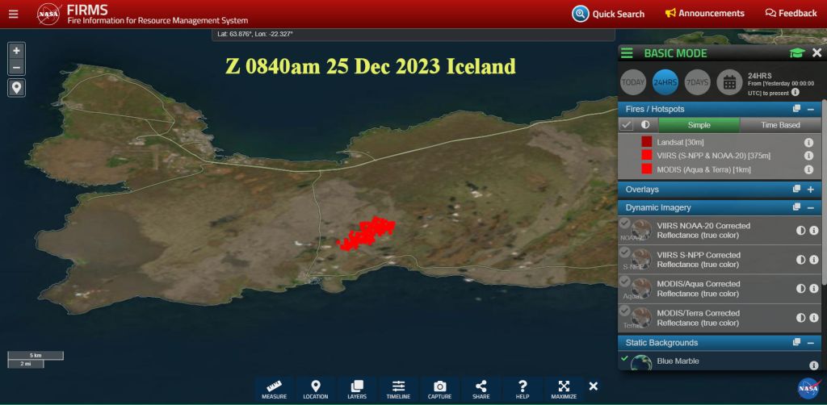Click the red VIIRS color swatch
The image size is (827, 405).
pos(647,155)
